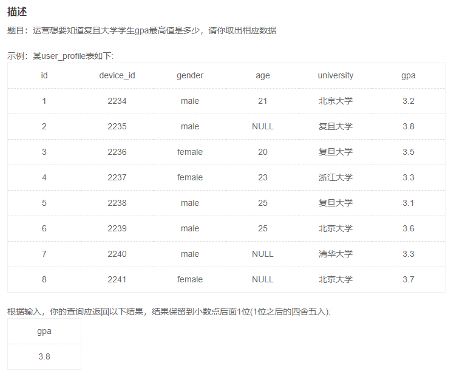Click id cell 1
The width and height of the screenshot is (451, 371).
point(44,101)
